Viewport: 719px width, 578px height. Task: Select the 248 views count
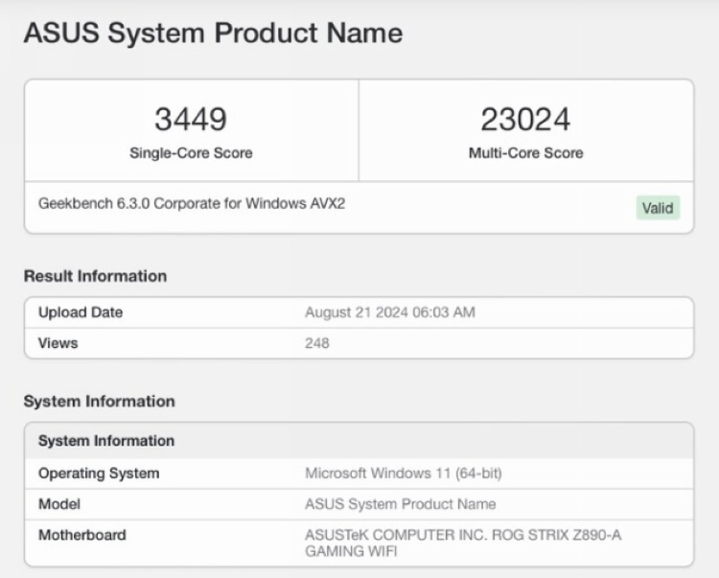tap(316, 342)
